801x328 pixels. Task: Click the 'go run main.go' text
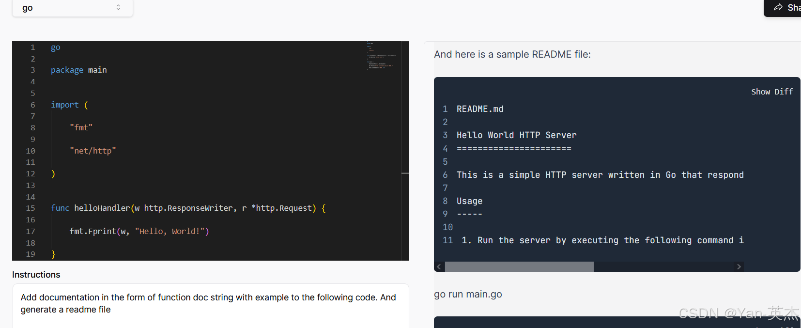pos(468,294)
